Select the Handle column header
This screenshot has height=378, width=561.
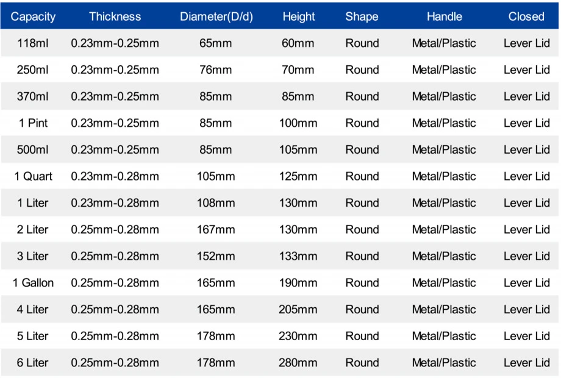point(444,16)
